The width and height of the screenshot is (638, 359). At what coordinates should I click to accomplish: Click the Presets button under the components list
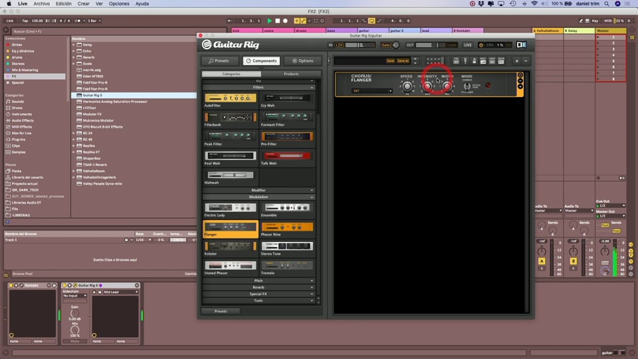coord(221,311)
